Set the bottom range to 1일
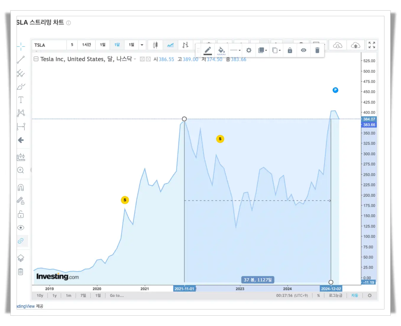 (x=98, y=296)
